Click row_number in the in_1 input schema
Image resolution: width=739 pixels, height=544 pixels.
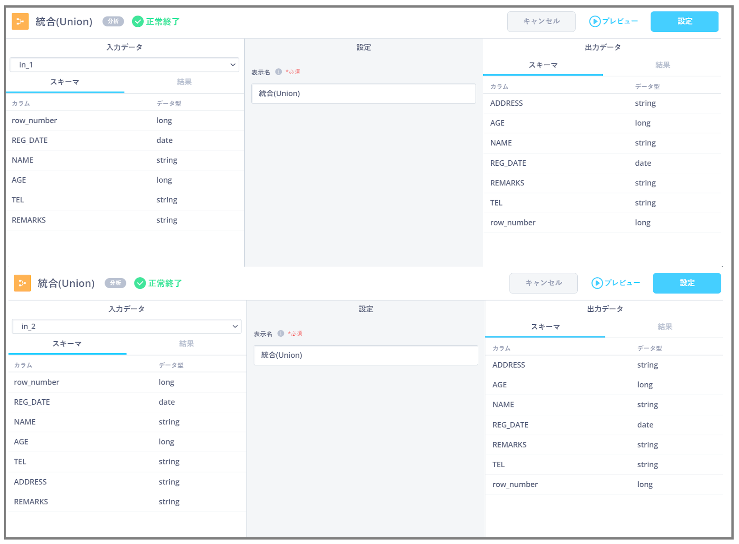coord(34,121)
